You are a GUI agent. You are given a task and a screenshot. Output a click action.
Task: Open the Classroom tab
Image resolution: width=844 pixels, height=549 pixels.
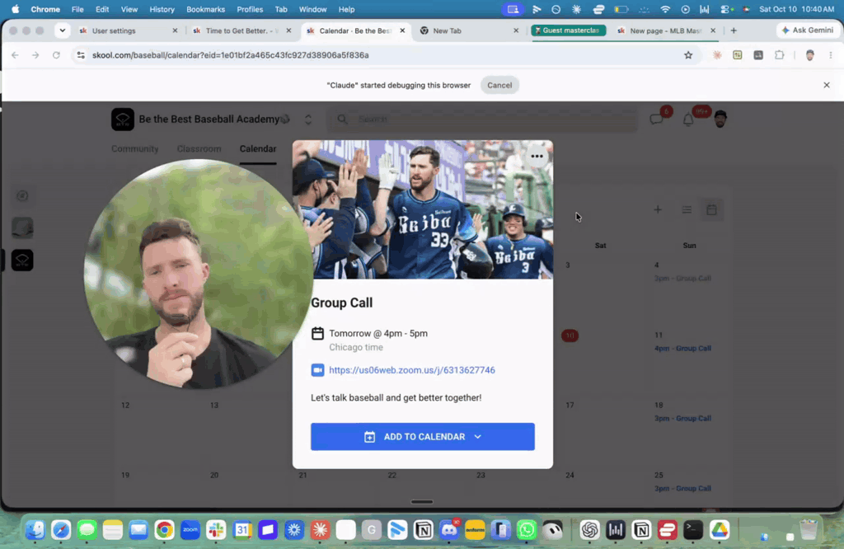click(x=199, y=149)
